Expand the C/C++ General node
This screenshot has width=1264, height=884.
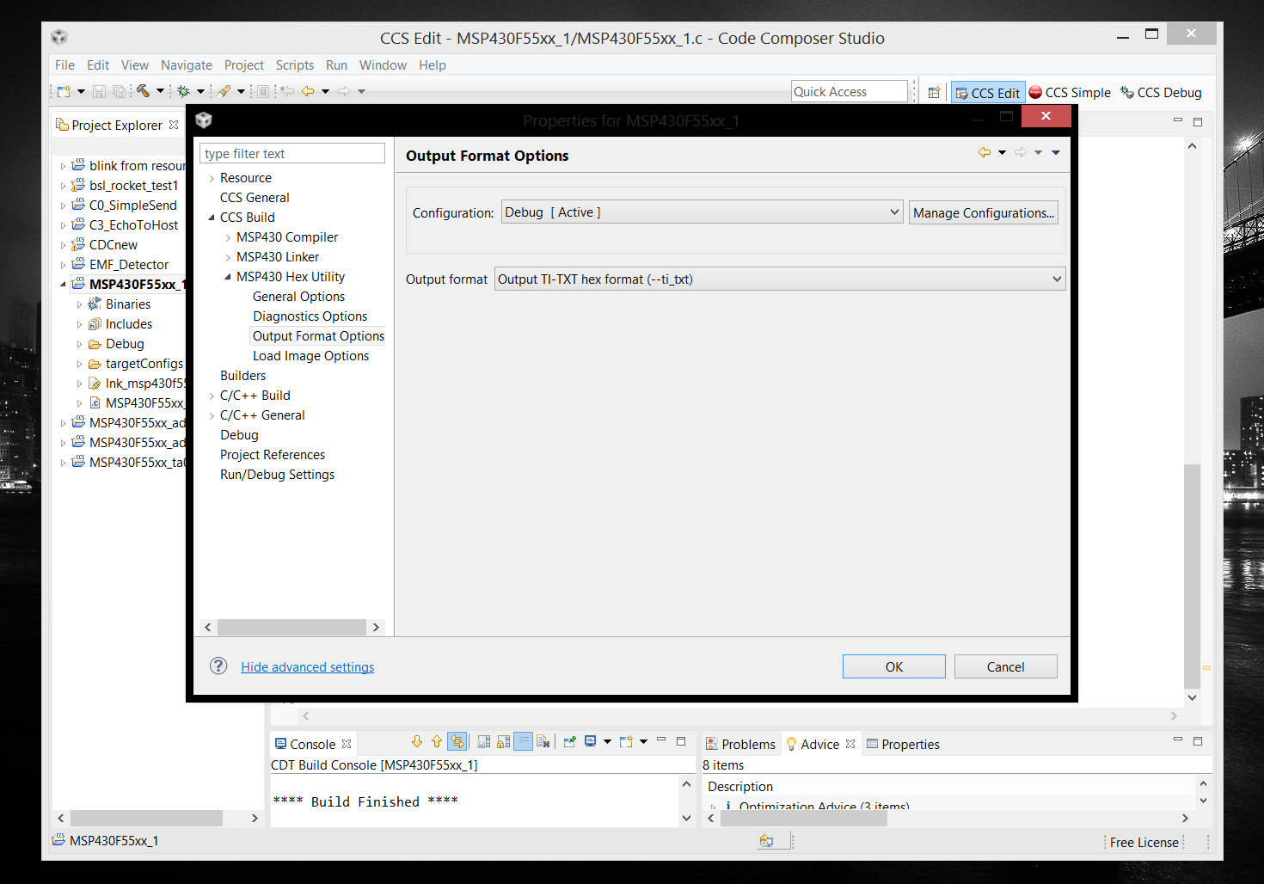(x=212, y=415)
